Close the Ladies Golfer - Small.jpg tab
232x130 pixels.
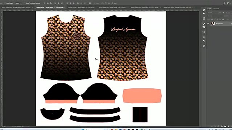[96, 7]
